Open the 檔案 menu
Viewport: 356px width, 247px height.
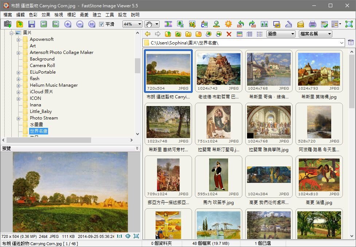tap(8, 15)
